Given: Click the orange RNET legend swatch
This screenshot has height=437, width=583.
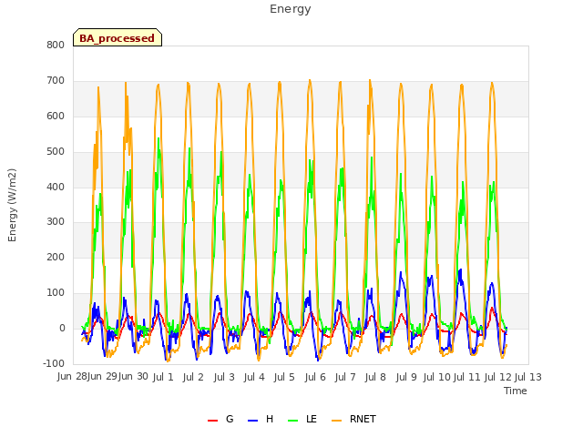Looking at the screenshot, I should coord(336,421).
